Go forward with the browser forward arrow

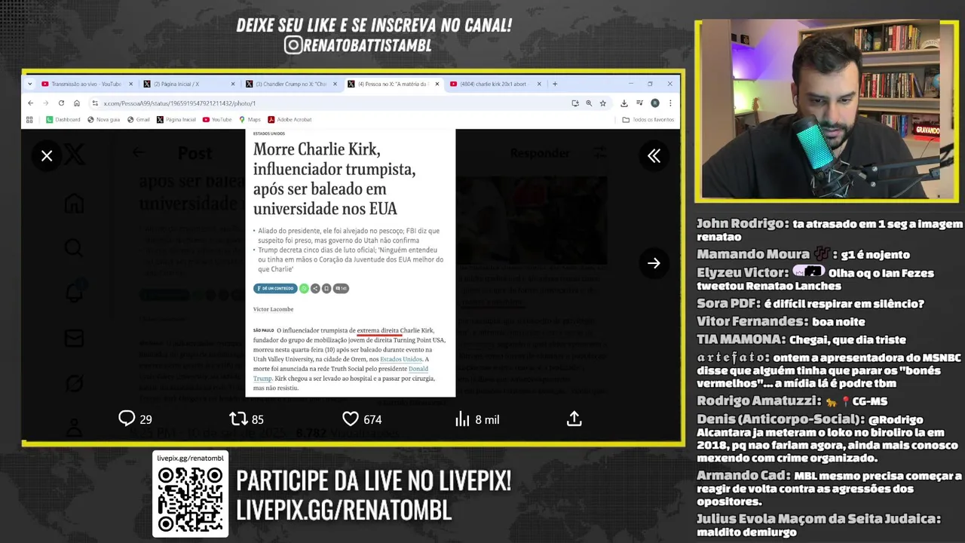point(45,103)
